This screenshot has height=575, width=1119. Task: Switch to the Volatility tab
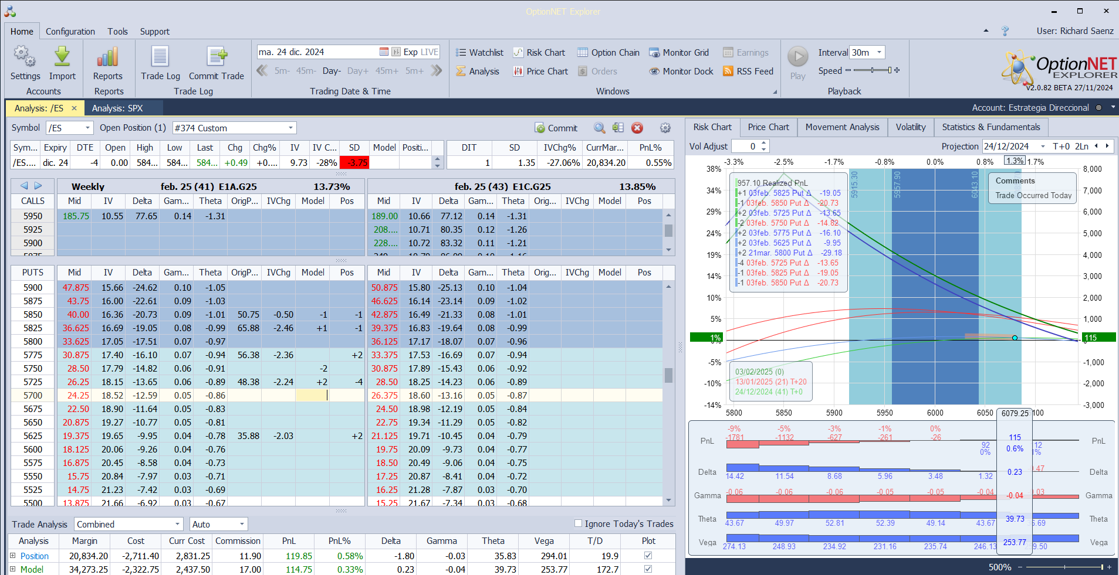[911, 127]
